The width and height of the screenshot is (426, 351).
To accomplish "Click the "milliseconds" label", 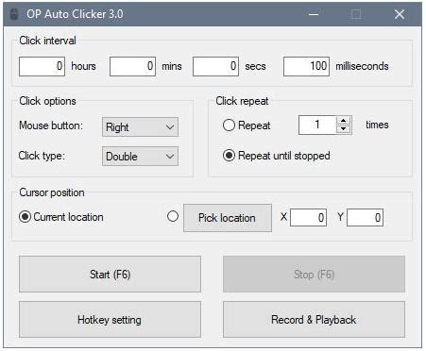I will [x=362, y=66].
